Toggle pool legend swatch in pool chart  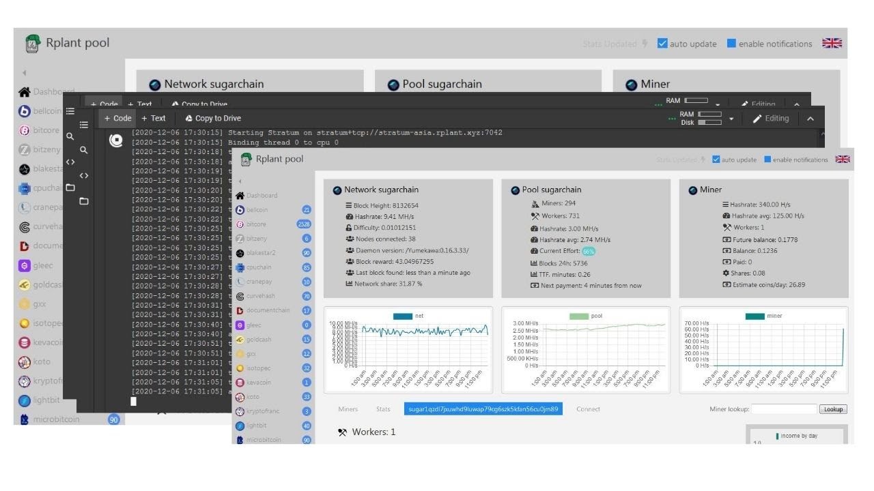coord(579,316)
